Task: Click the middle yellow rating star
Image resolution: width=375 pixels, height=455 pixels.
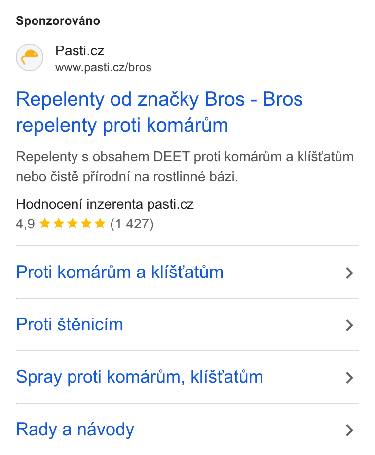Action: tap(73, 223)
